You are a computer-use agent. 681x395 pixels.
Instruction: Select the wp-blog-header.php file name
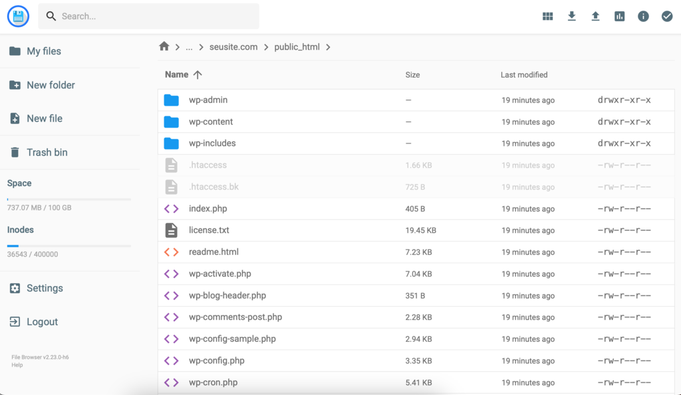tap(227, 295)
